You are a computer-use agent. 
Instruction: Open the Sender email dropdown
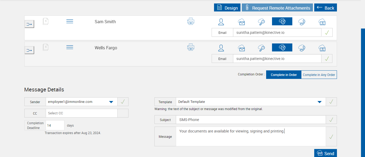(111, 102)
